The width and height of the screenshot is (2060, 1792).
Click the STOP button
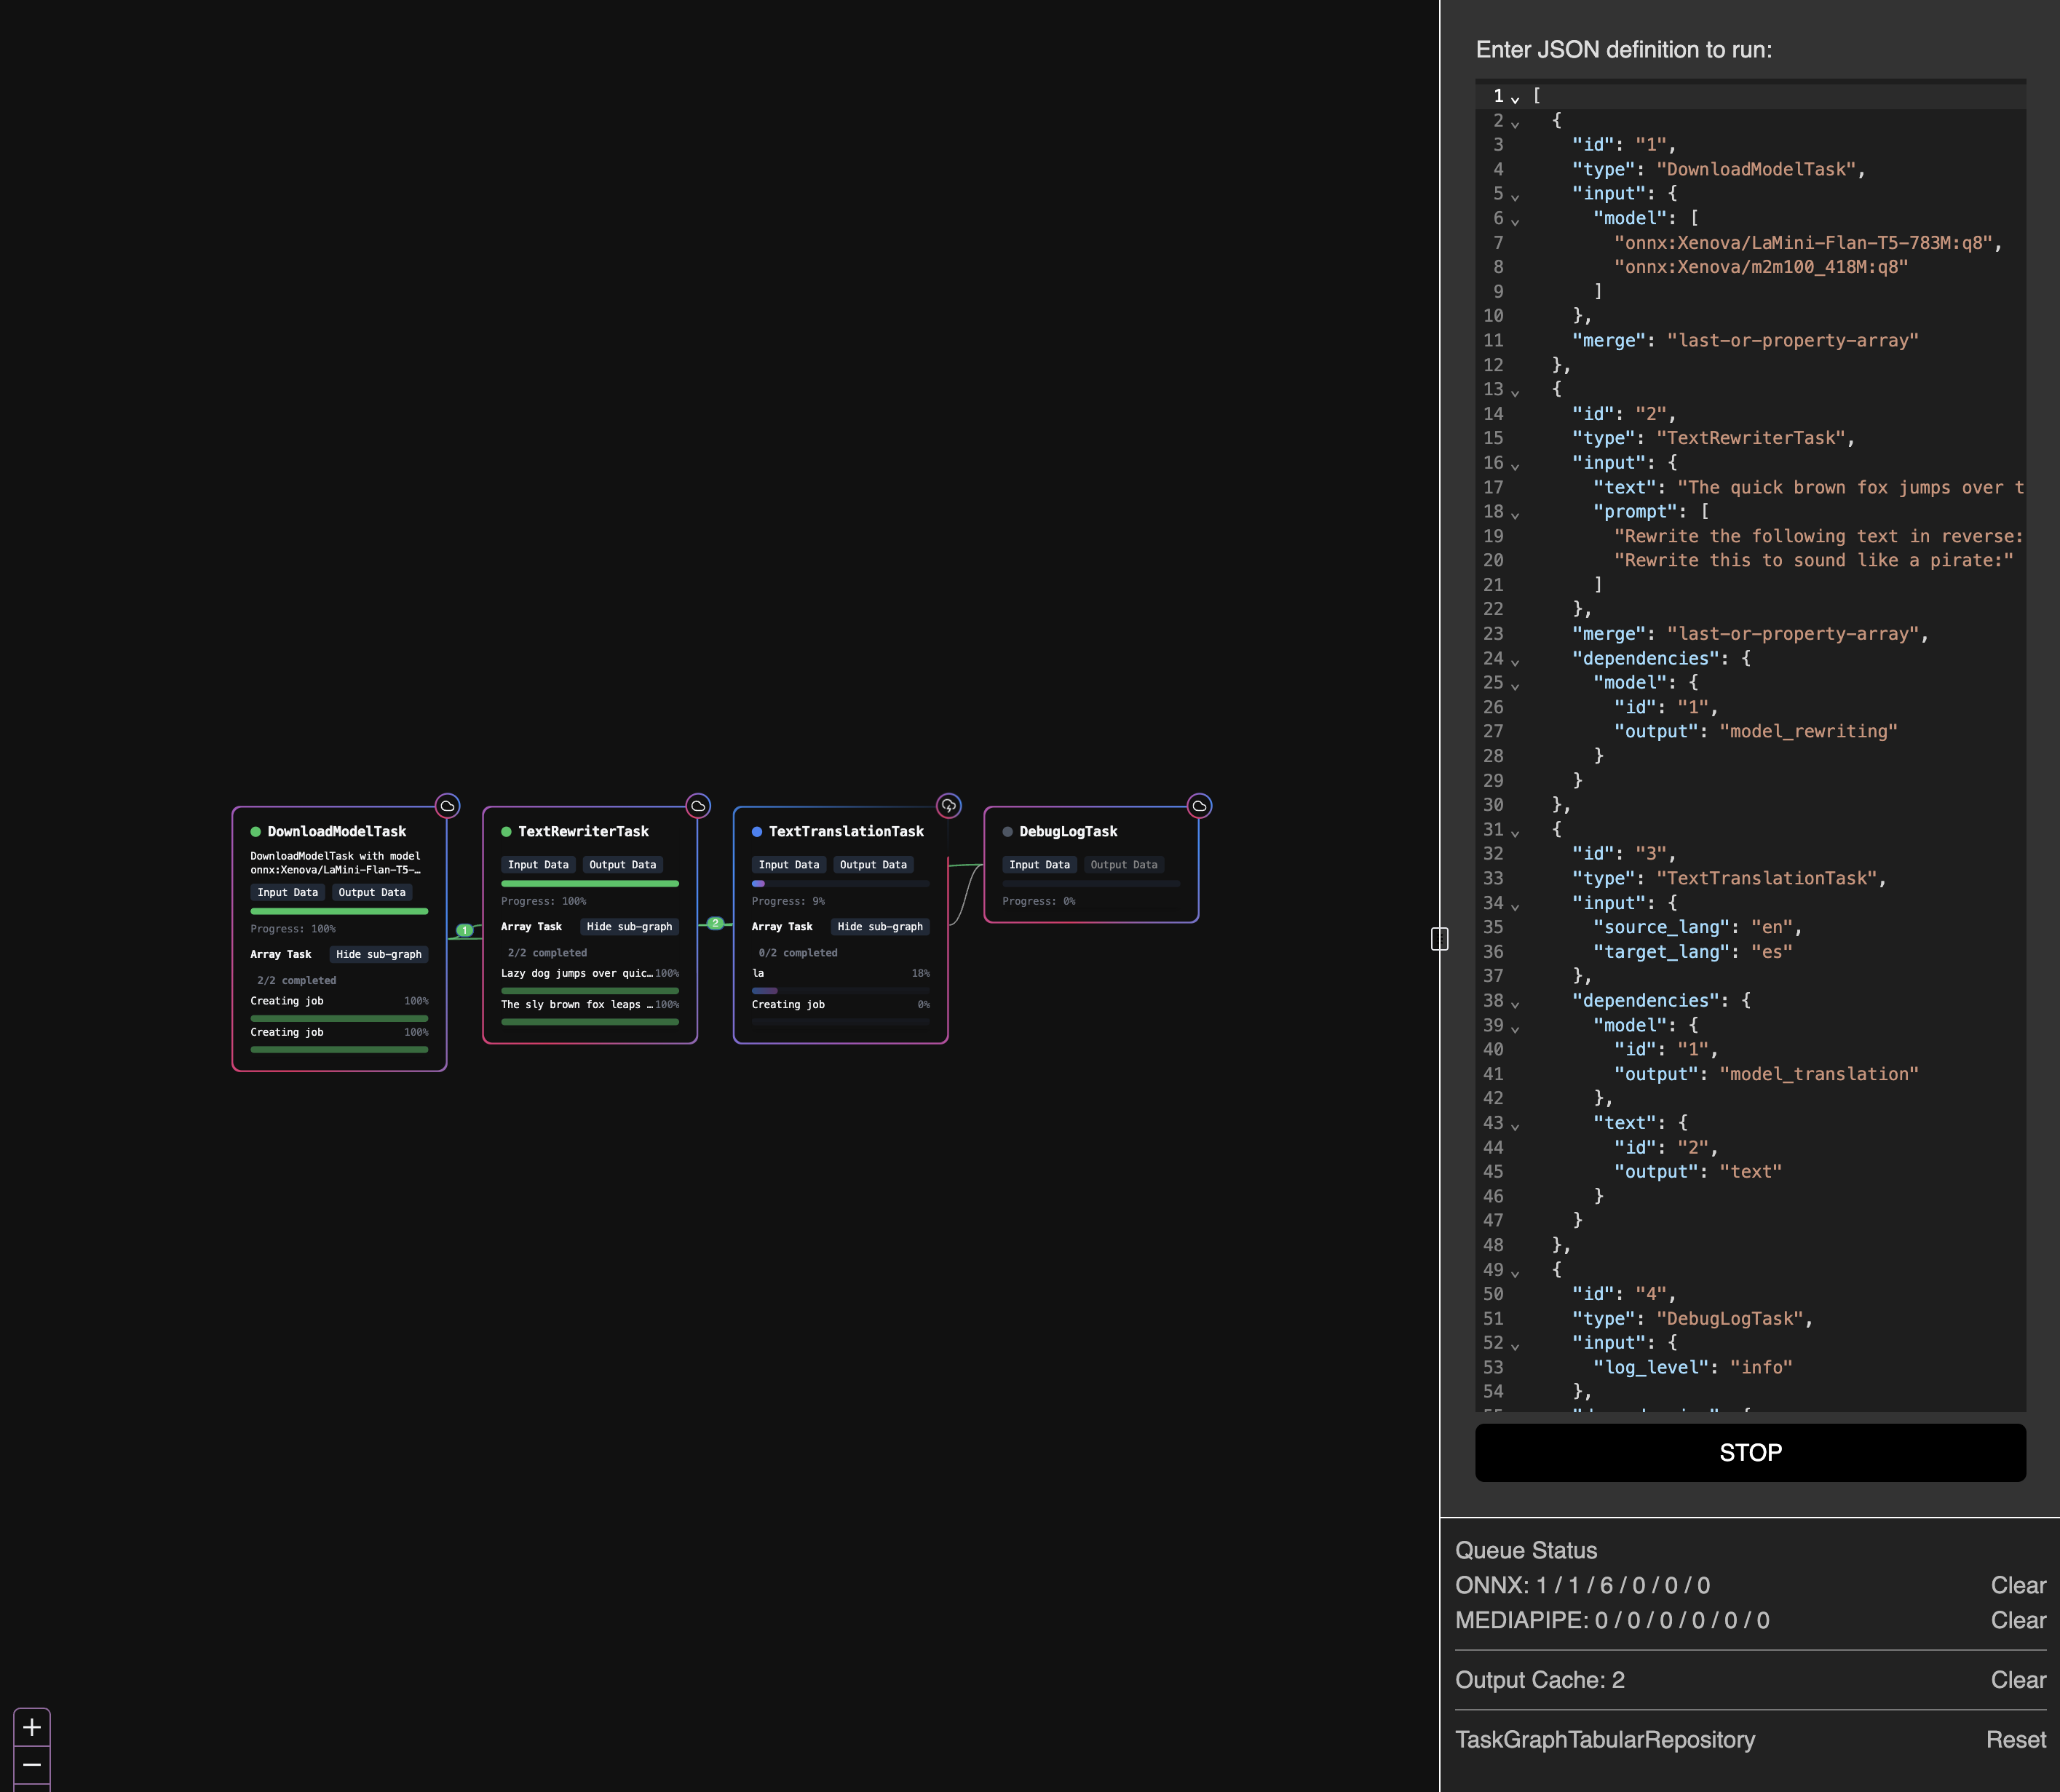point(1751,1452)
